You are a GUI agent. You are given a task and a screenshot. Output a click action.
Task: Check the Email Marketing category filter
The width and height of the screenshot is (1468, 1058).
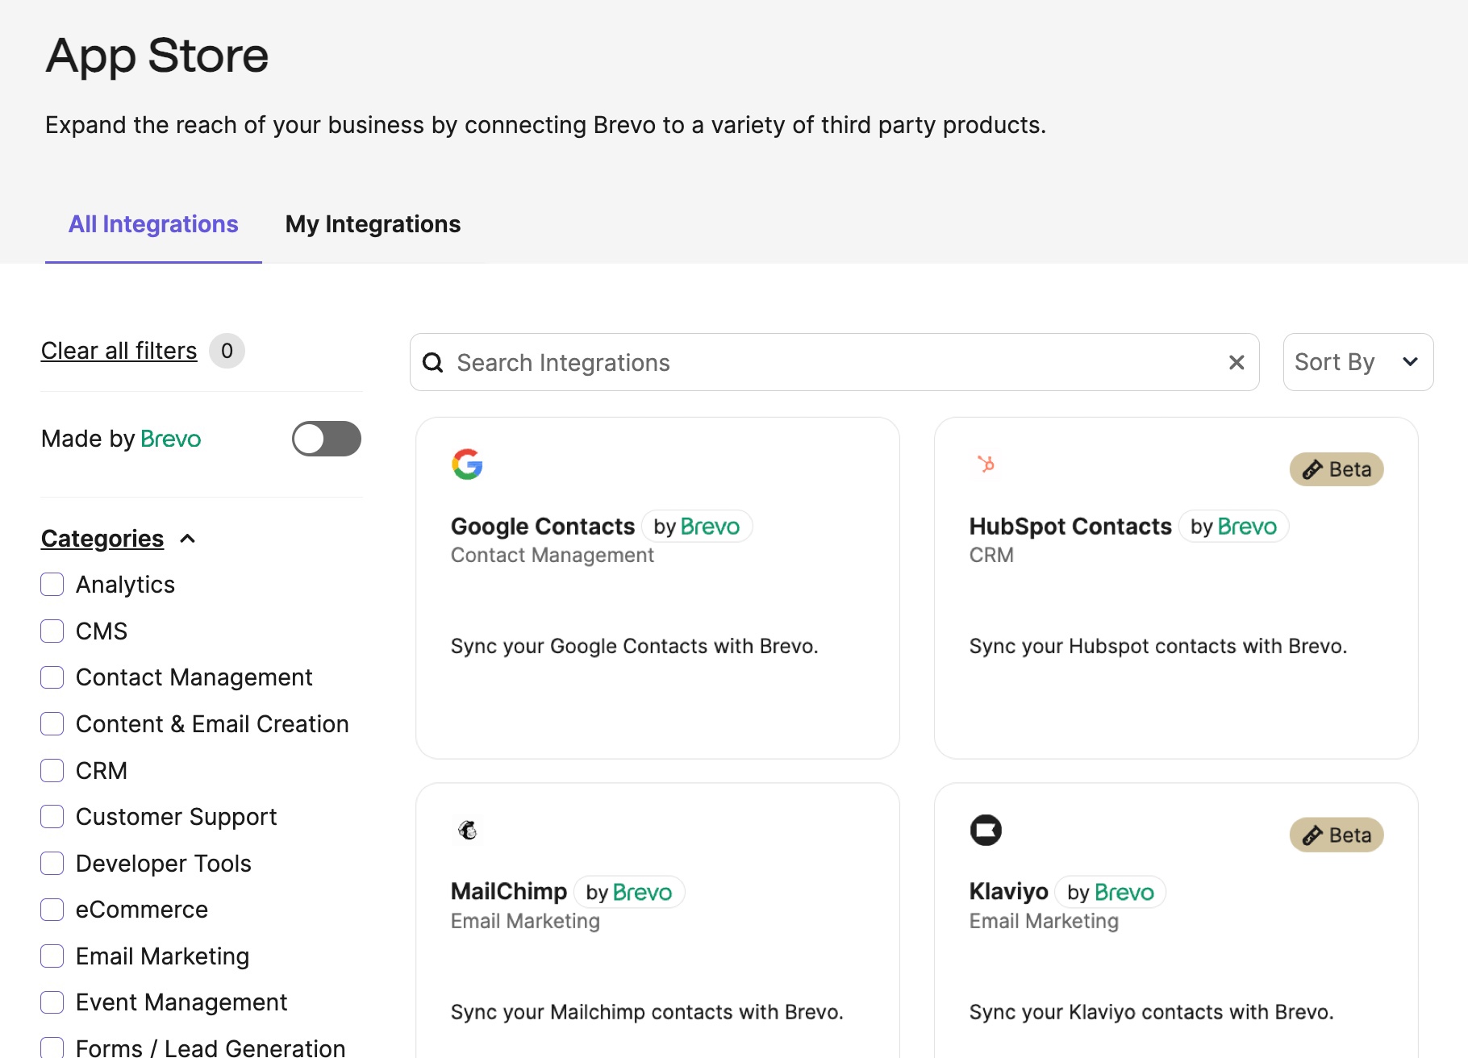(52, 956)
